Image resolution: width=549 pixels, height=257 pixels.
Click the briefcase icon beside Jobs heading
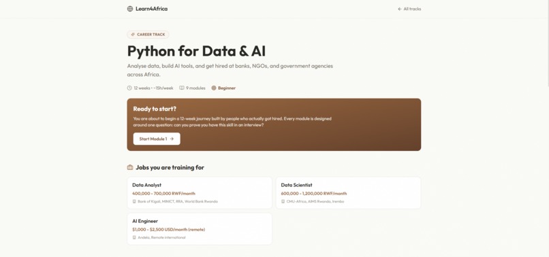point(130,167)
